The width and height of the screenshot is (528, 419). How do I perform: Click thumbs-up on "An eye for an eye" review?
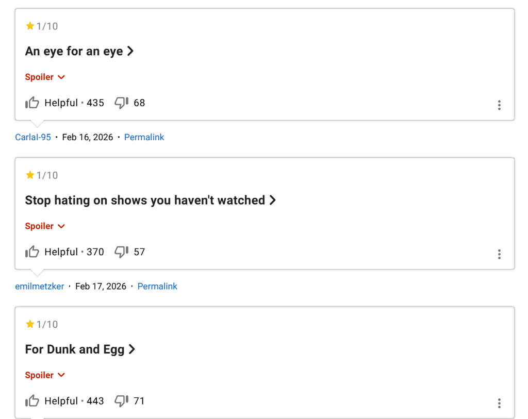click(32, 103)
